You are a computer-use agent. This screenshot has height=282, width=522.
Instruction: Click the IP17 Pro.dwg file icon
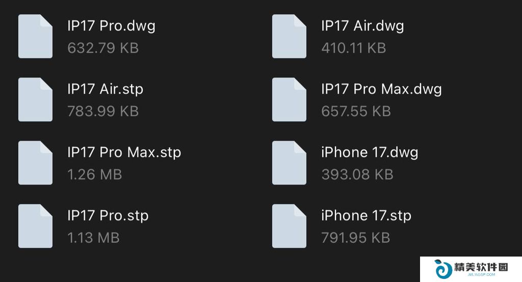coord(35,36)
